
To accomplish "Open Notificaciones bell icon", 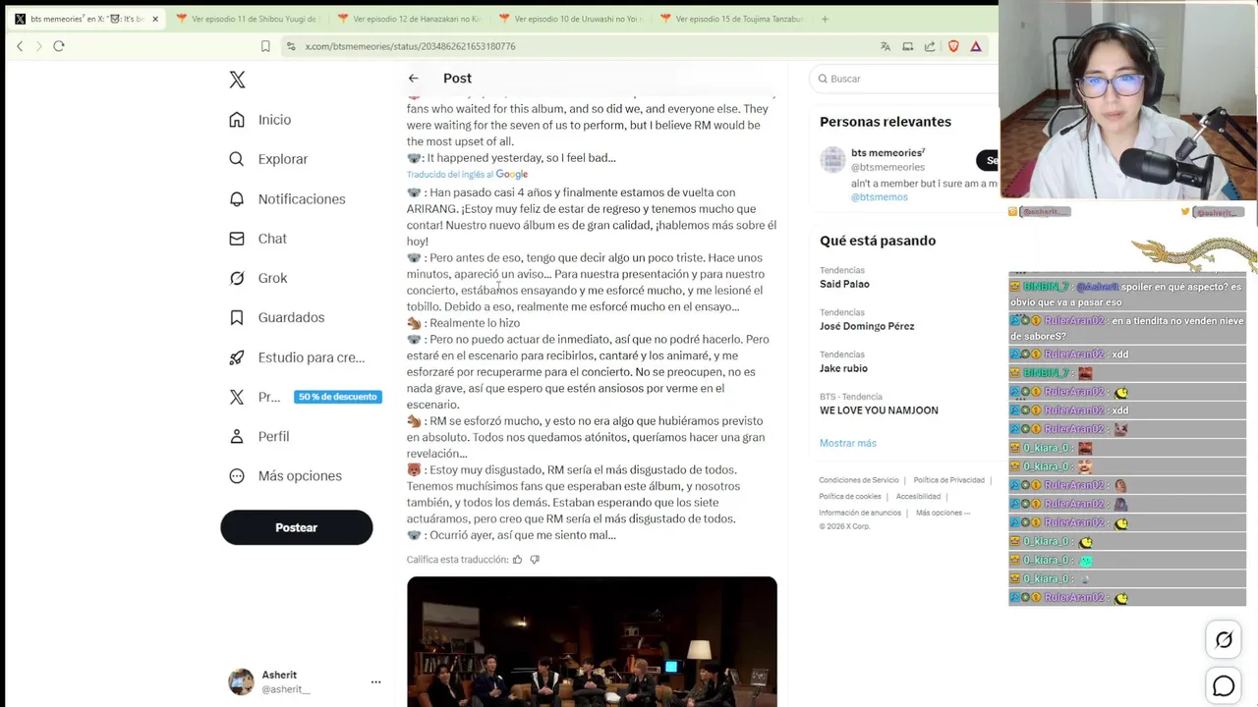I will coord(237,198).
